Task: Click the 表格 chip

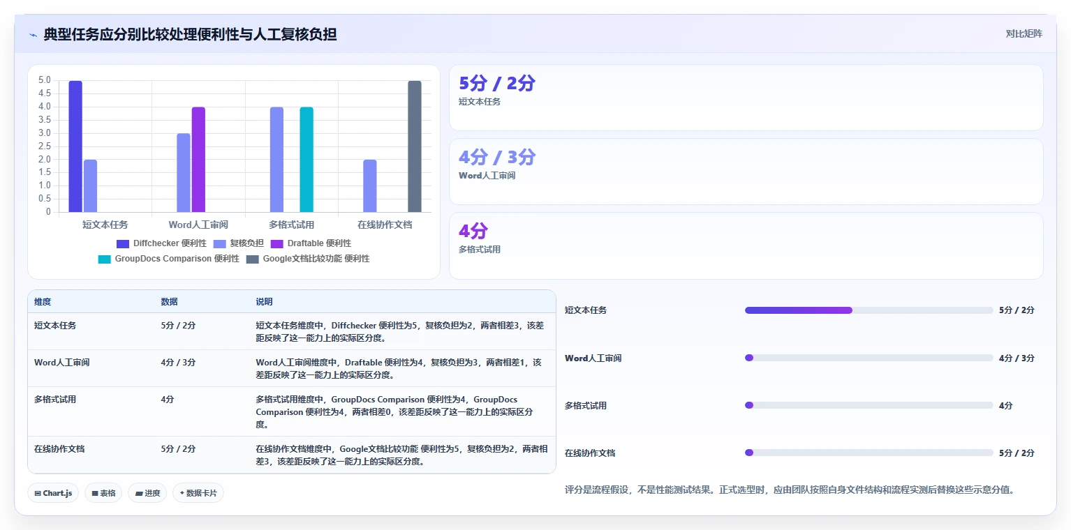Action: click(103, 493)
